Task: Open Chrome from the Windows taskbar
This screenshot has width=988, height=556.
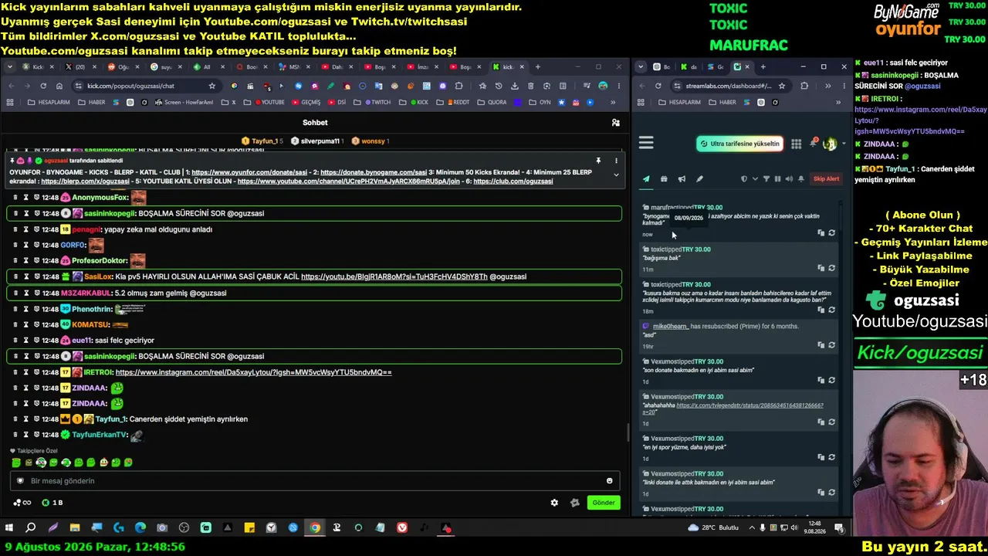Action: [315, 528]
